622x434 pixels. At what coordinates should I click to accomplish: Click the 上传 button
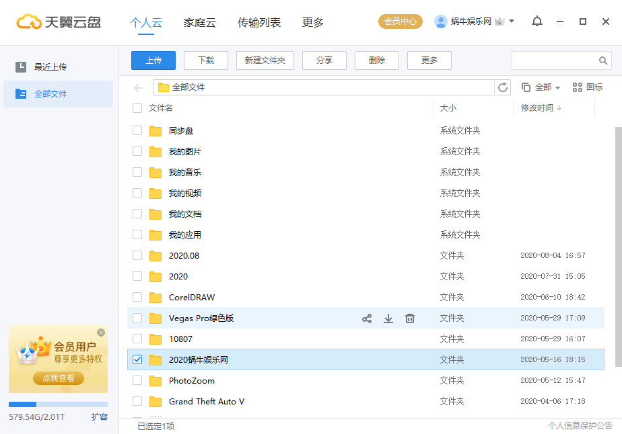(x=153, y=60)
